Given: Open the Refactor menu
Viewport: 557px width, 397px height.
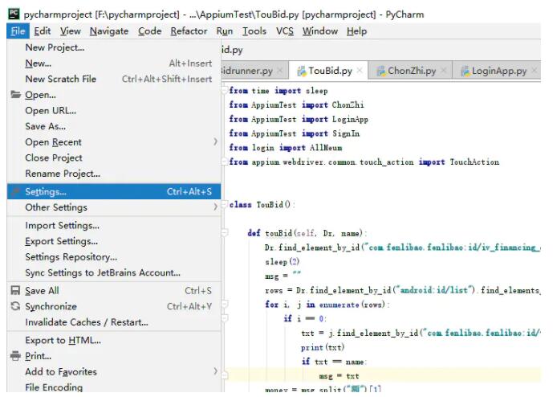Looking at the screenshot, I should coord(189,31).
